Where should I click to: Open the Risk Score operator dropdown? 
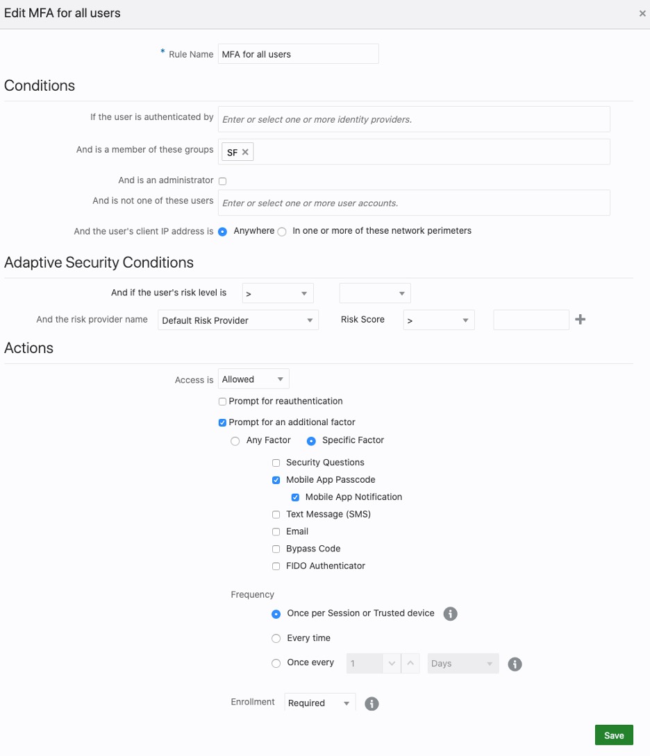click(438, 320)
